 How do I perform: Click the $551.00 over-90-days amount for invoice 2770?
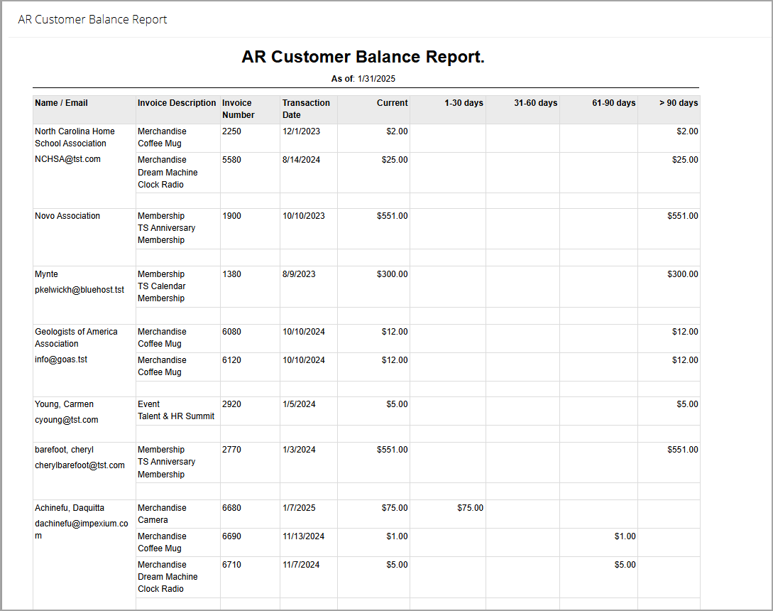pos(682,450)
